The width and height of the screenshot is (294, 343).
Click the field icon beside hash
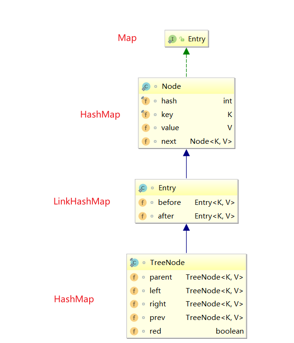(146, 101)
